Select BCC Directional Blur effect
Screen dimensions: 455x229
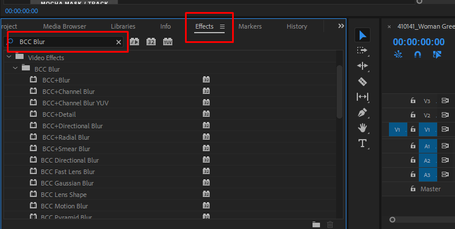coord(70,160)
